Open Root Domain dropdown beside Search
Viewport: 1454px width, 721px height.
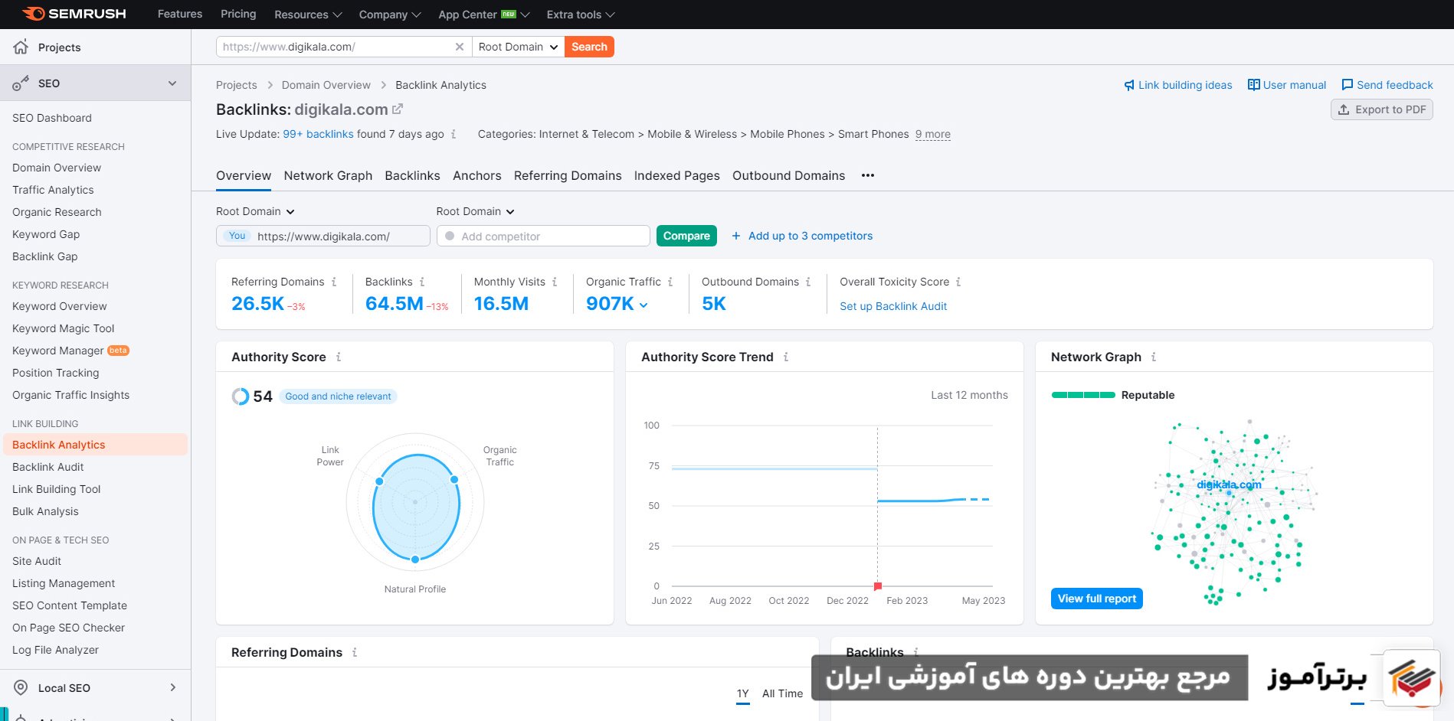point(519,47)
